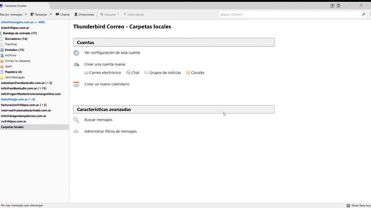
Task: Open the spam folder
Action: pos(9,66)
